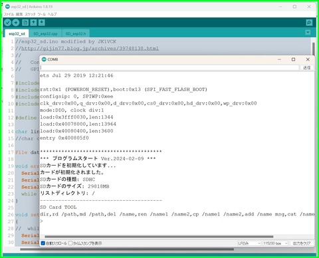Viewport: 319px width, 258px height.
Task: Click the Save sketch toolbar icon
Action: [x=42, y=23]
